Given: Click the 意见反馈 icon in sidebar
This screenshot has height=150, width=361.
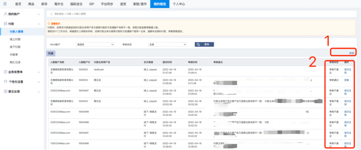Looking at the screenshot, I should (5, 92).
